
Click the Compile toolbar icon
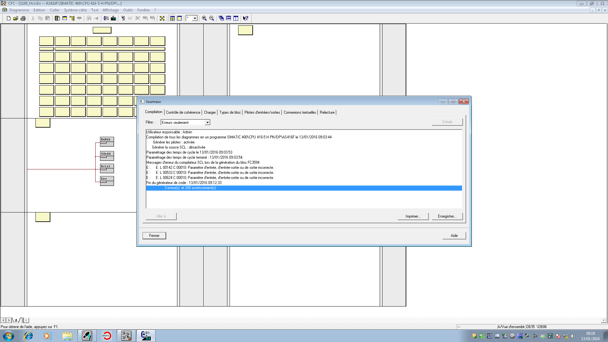[106, 18]
